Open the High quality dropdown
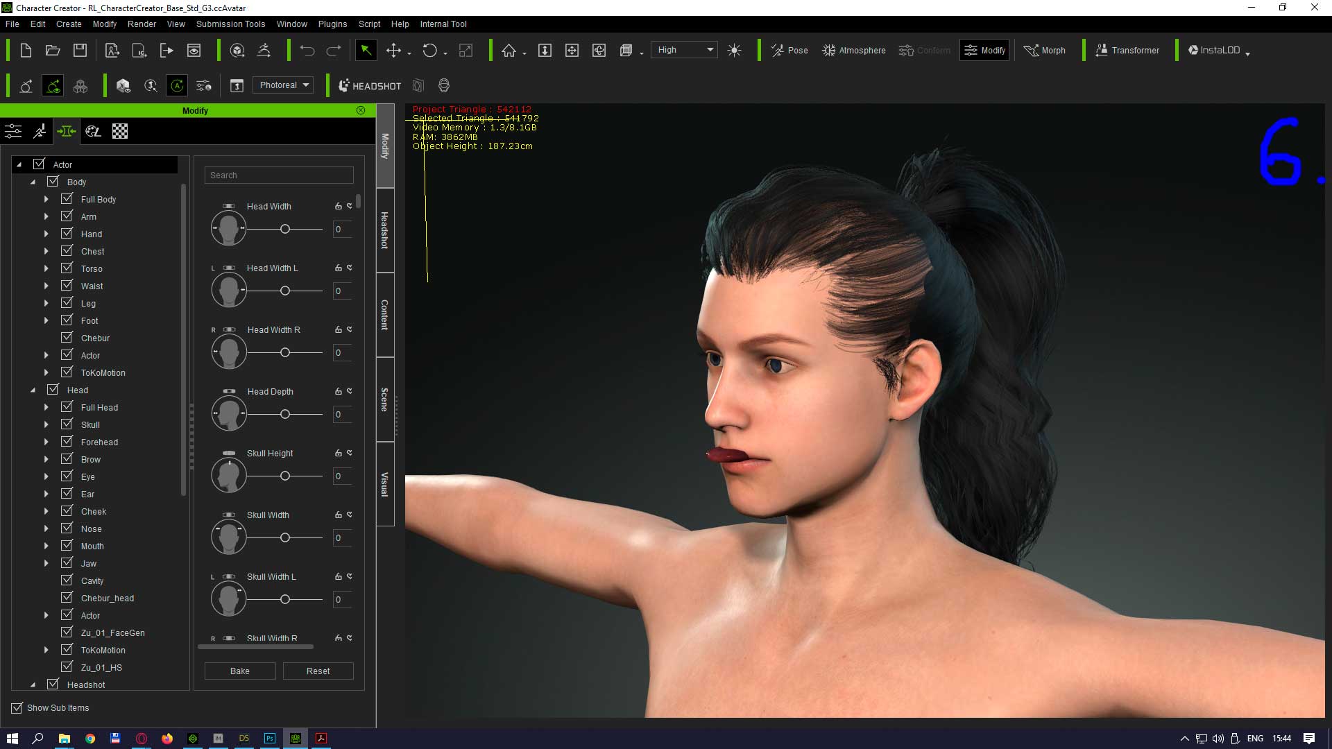Screen dimensions: 1332x749 click(684, 50)
